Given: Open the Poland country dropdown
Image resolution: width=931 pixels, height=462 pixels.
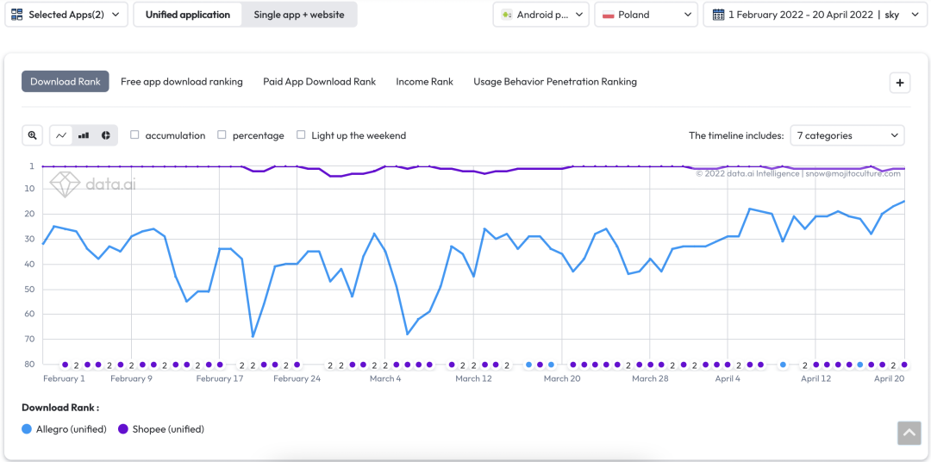Looking at the screenshot, I should coord(646,15).
